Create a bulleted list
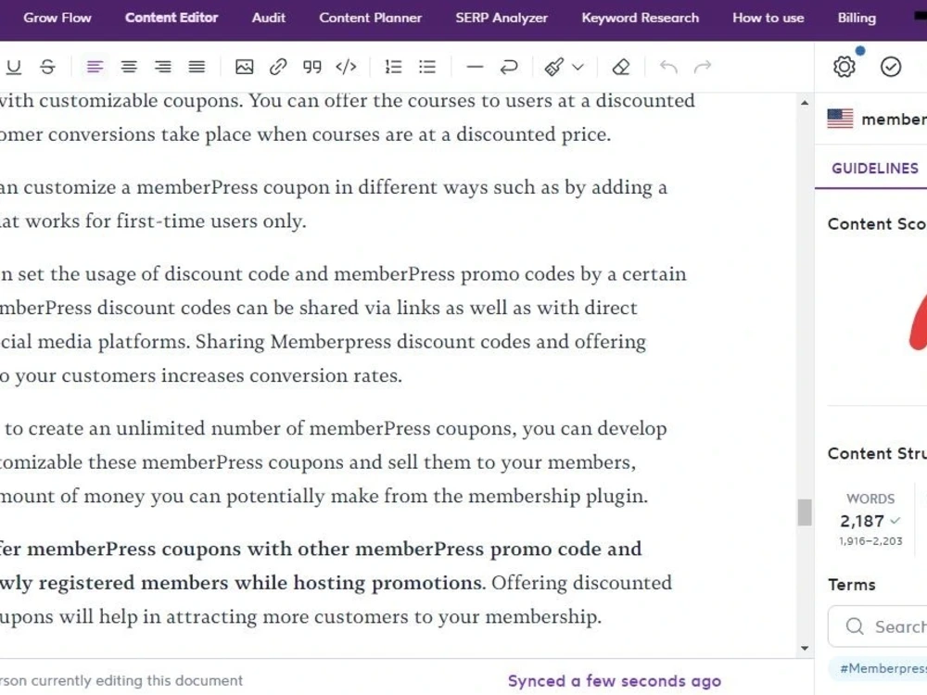The width and height of the screenshot is (927, 695). coord(426,67)
